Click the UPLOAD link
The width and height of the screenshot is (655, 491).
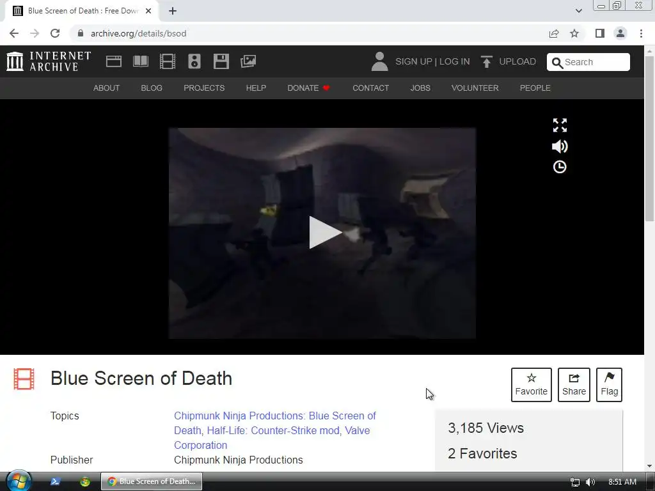coord(517,61)
